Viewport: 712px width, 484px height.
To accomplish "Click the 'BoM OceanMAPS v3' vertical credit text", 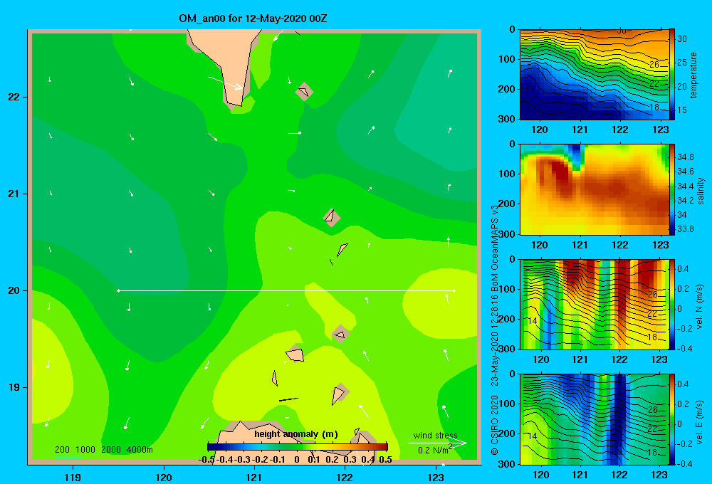I will (x=495, y=248).
